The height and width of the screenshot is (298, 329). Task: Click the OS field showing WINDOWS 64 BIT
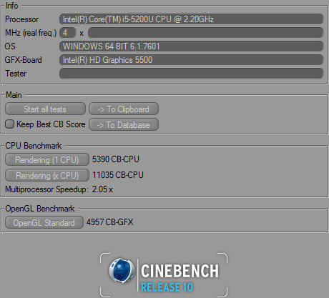[191, 46]
